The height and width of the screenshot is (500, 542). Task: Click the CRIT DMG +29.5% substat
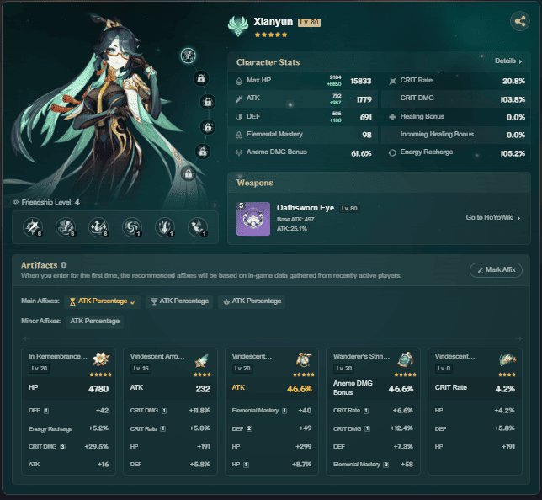point(68,446)
